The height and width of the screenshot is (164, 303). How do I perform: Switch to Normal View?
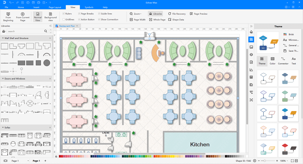[x=37, y=17]
